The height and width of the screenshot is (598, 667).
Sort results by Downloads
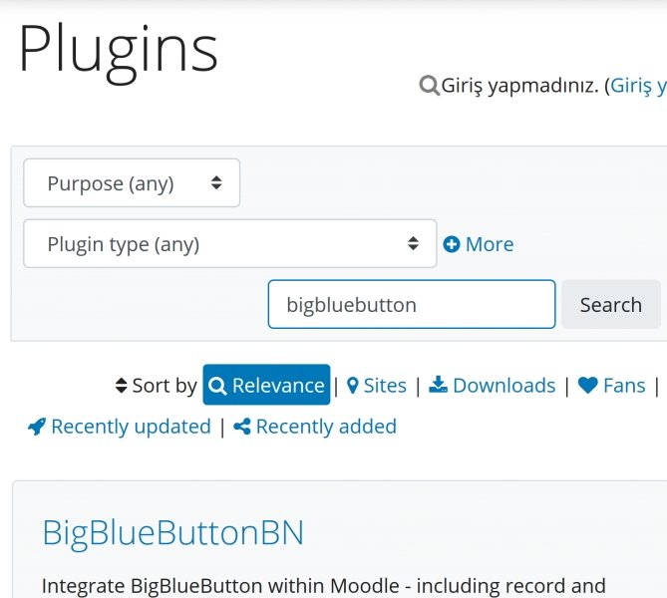coord(503,386)
